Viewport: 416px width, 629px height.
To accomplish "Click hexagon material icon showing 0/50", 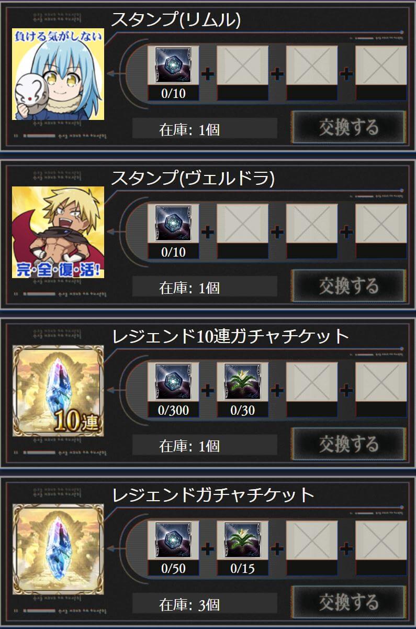I will [173, 540].
